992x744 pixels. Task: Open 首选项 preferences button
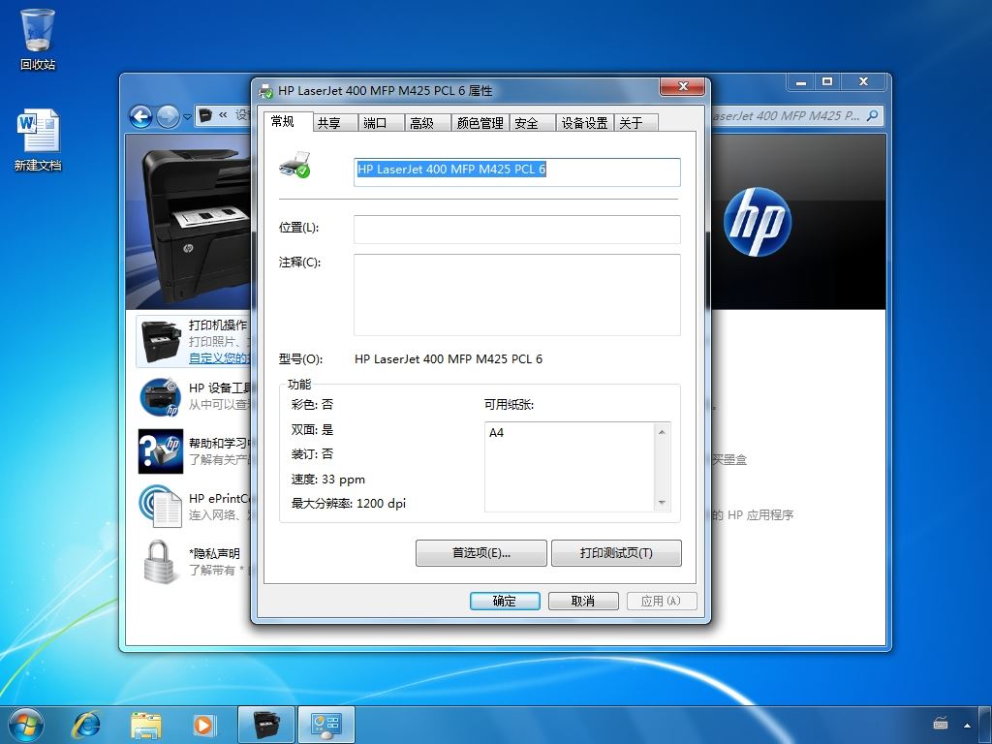(x=480, y=553)
